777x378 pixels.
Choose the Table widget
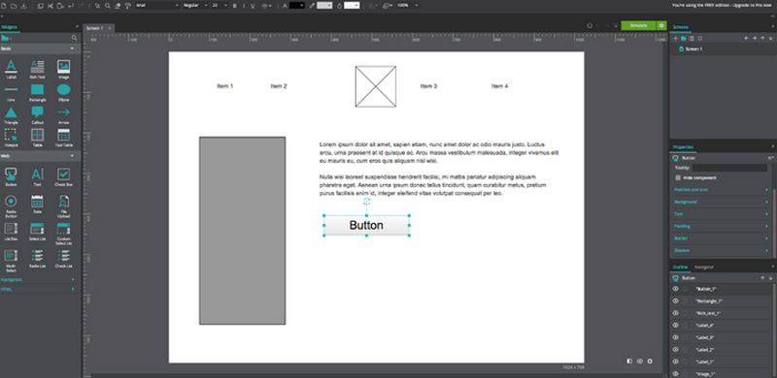[x=37, y=138]
